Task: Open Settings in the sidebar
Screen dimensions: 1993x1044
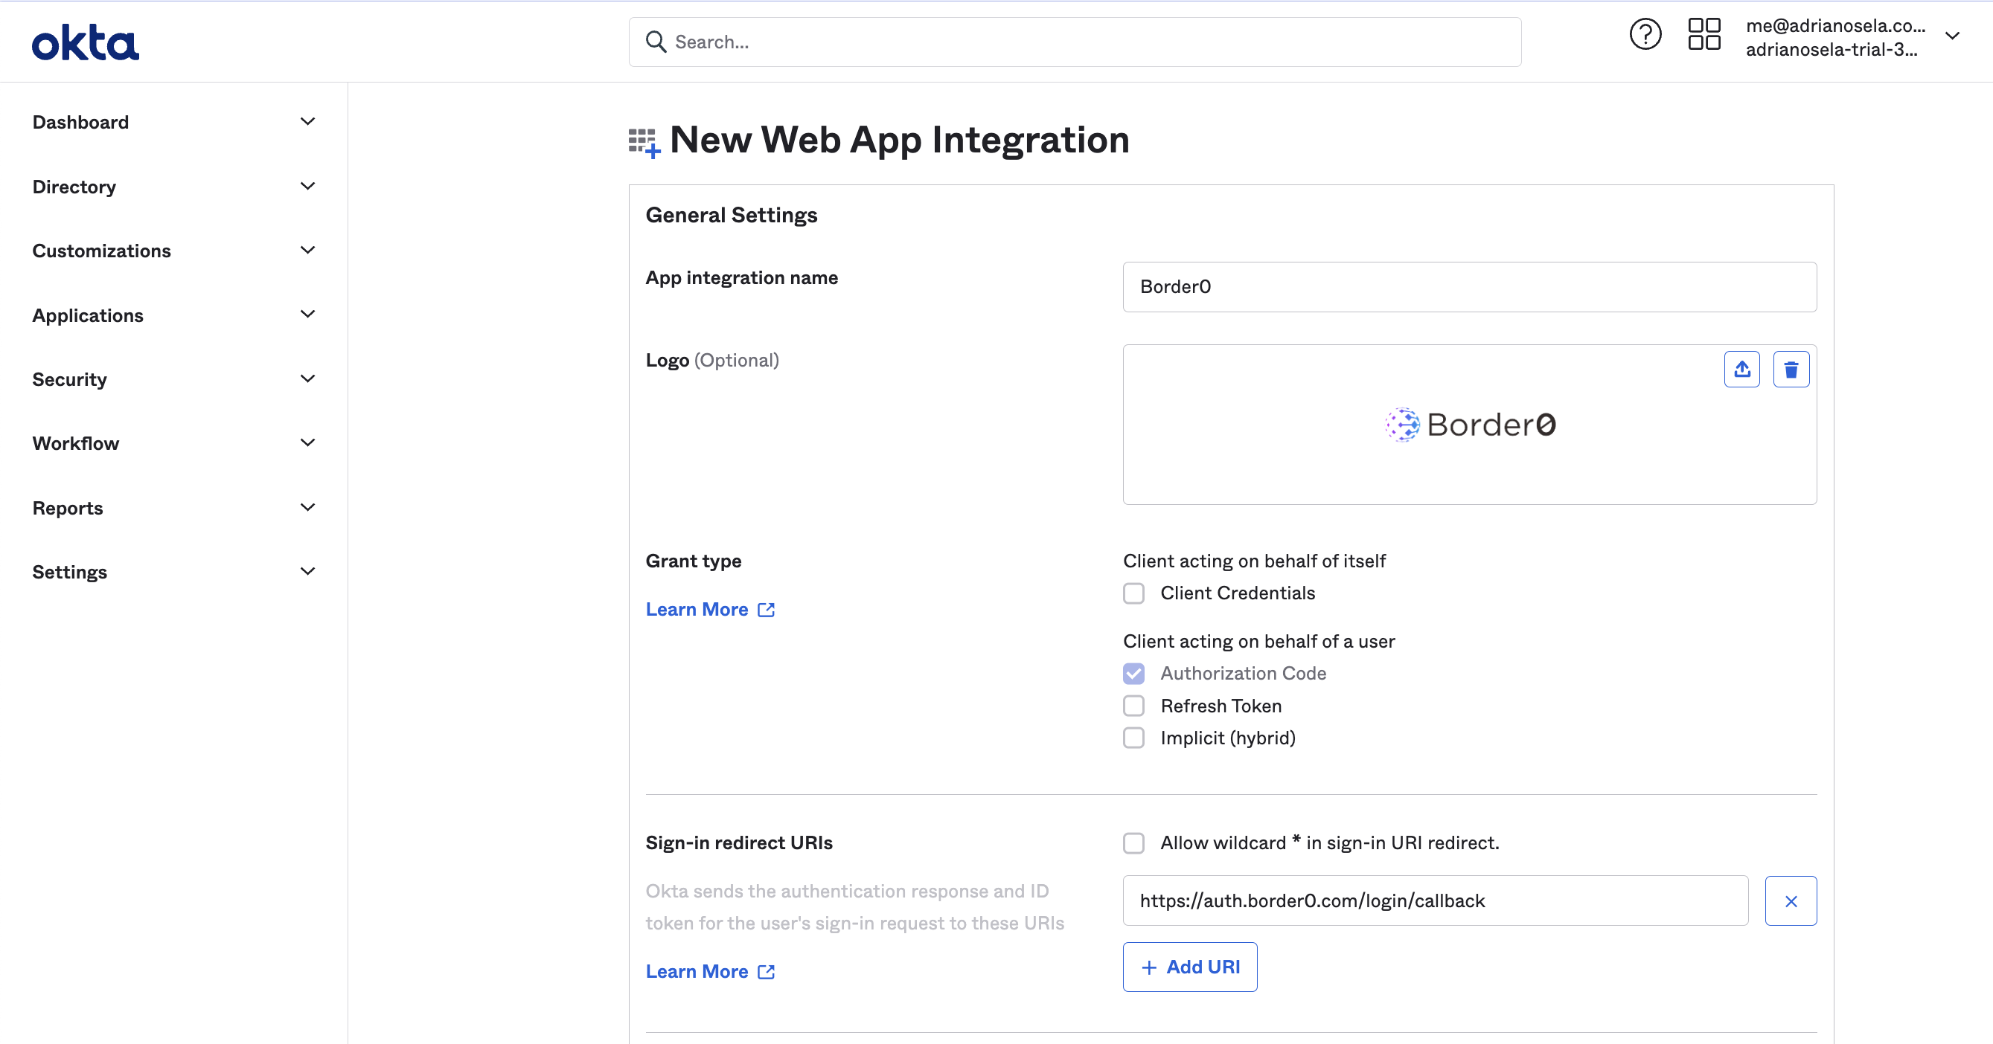Action: 70,573
